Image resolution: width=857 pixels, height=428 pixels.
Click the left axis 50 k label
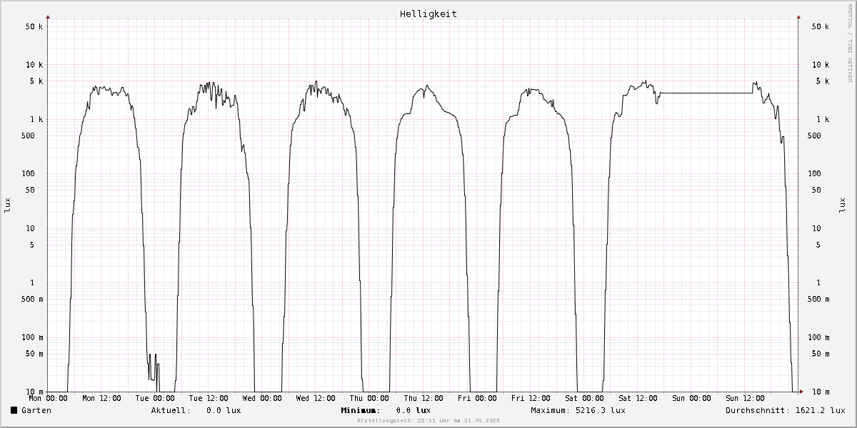click(34, 26)
